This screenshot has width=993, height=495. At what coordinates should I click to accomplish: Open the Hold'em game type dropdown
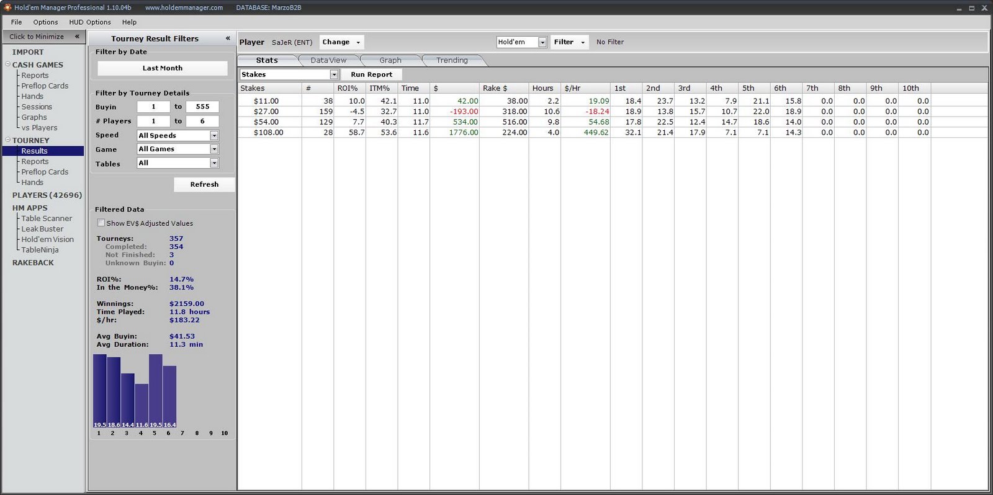542,42
